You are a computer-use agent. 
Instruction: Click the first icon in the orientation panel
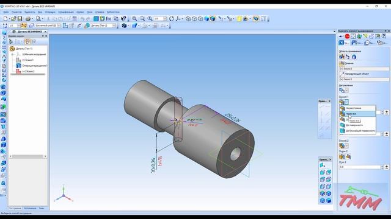(x=322, y=165)
